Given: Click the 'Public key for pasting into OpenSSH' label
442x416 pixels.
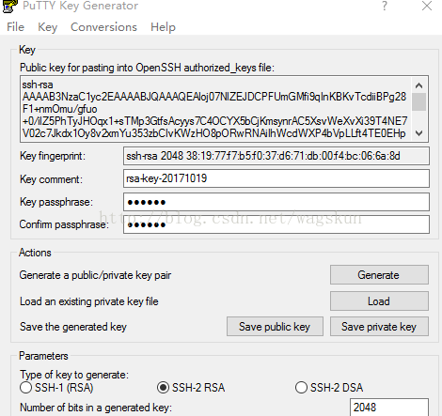Looking at the screenshot, I should (147, 68).
